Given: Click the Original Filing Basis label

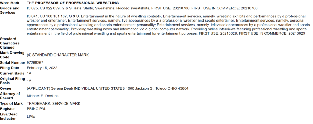Looking at the screenshot, I should [x=12, y=81].
